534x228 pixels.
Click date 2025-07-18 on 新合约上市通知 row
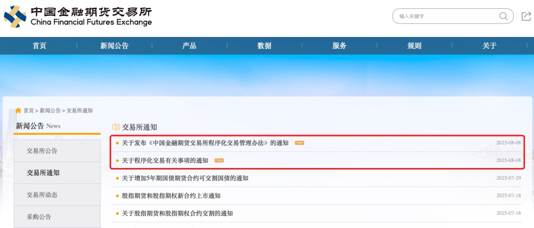tap(508, 196)
